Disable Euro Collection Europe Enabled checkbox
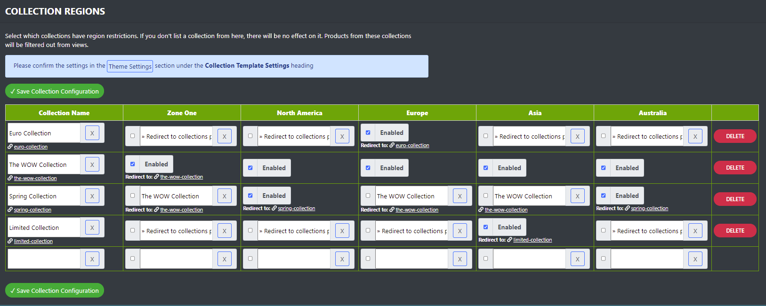 point(368,133)
